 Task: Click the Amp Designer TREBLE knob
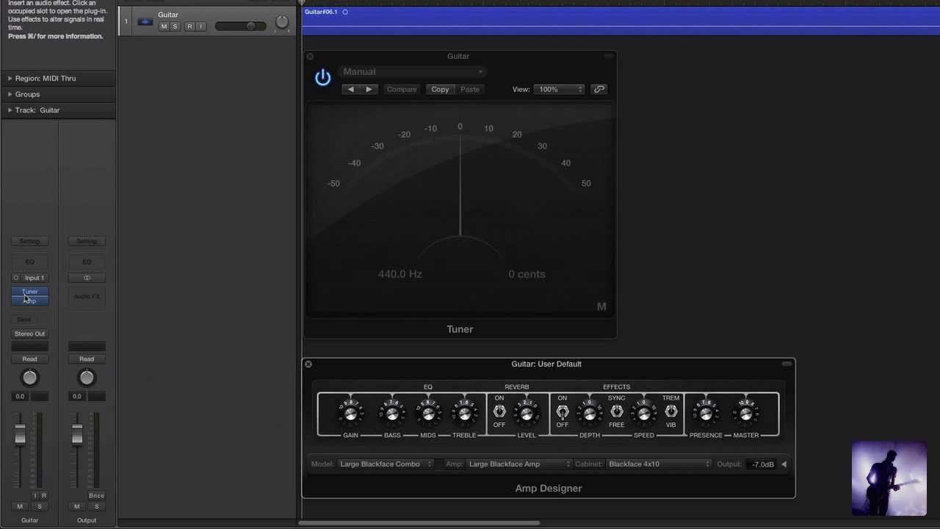464,414
